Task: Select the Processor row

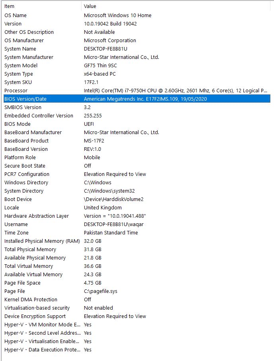Action: (137, 91)
